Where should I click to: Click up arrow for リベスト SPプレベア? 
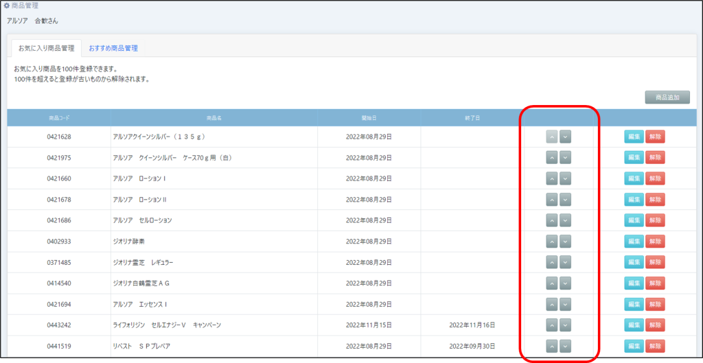pyautogui.click(x=551, y=347)
